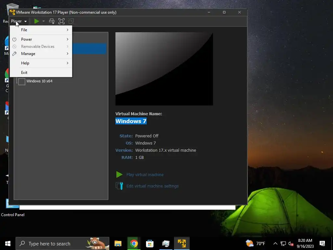Expand the Help submenu chevron
The width and height of the screenshot is (333, 250).
(68, 63)
